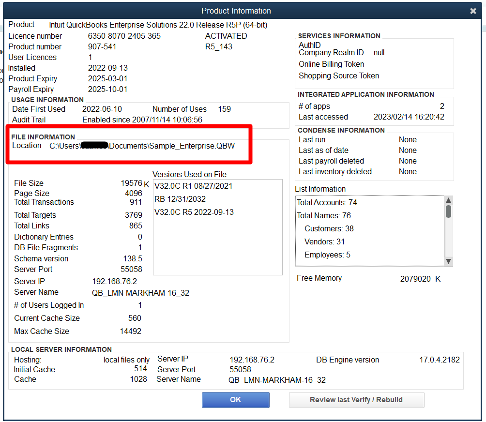Click Installed date 2022-09-13
486x422 pixels.
tap(108, 68)
